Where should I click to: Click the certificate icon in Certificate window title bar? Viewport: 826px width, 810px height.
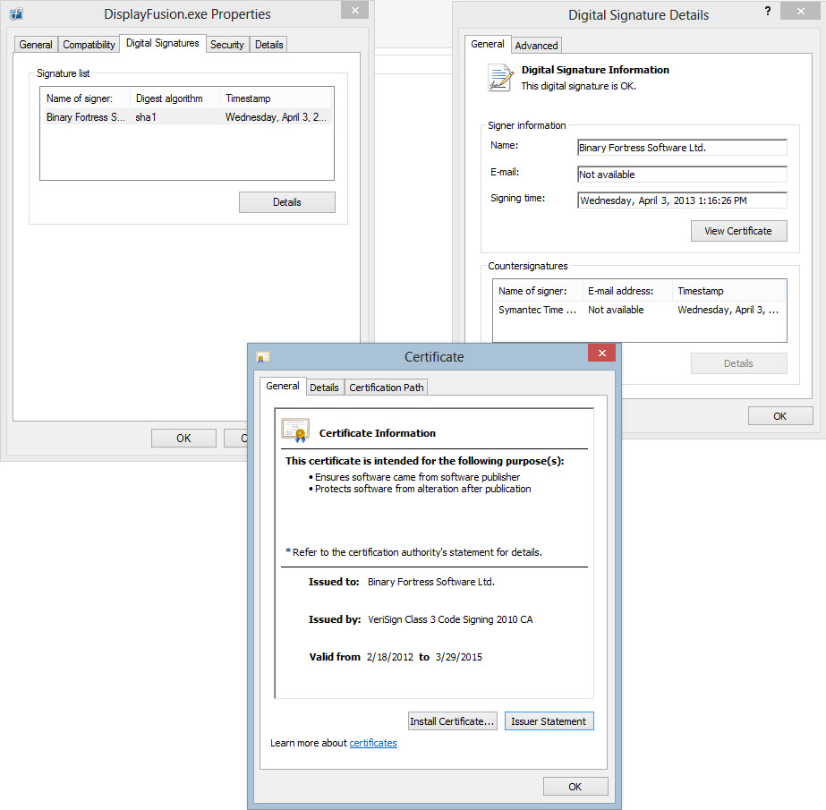[x=262, y=357]
